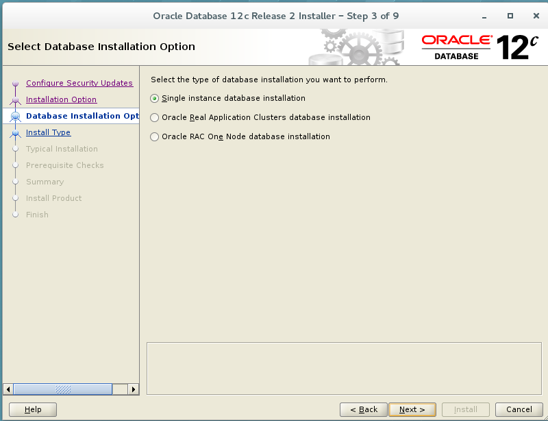Image resolution: width=548 pixels, height=421 pixels.
Task: Click the Next button
Action: [x=412, y=409]
